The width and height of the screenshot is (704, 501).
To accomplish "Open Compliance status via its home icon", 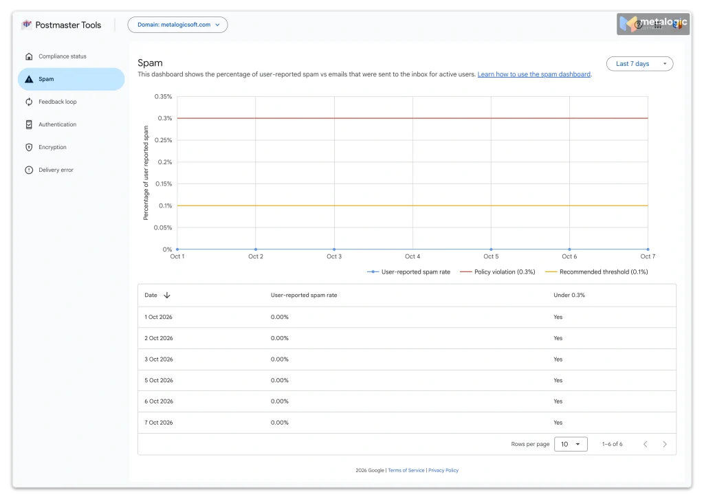I will coord(29,56).
